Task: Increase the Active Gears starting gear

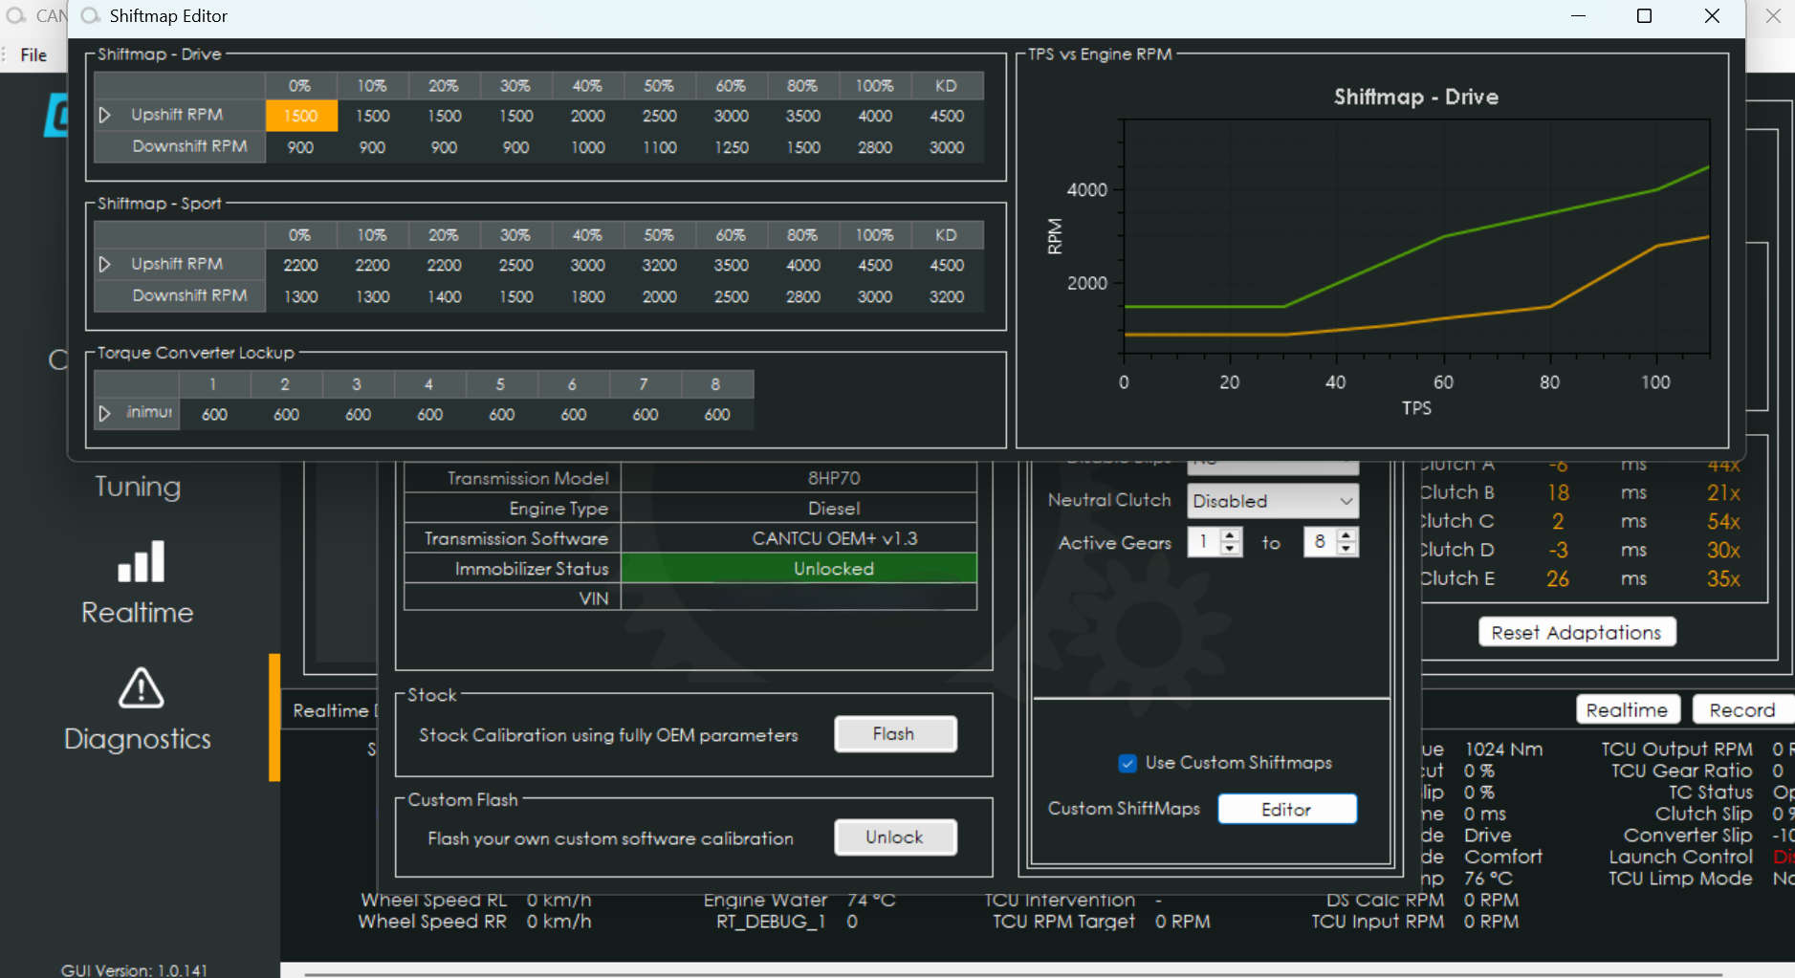Action: pyautogui.click(x=1231, y=535)
